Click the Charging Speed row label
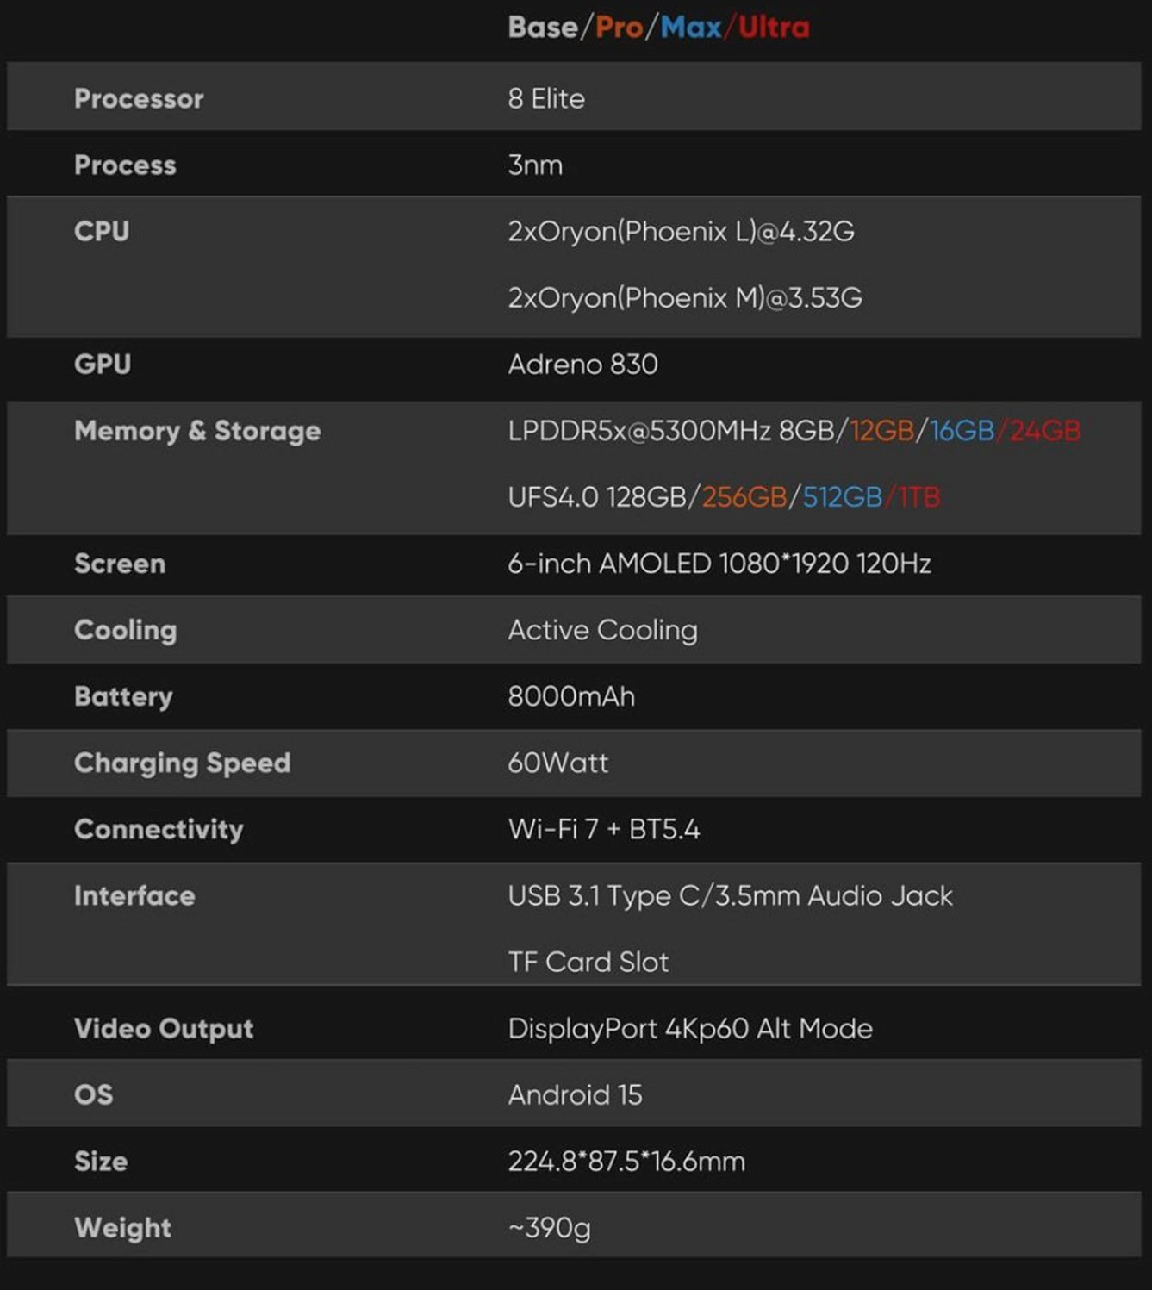Viewport: 1152px width, 1290px height. (x=182, y=763)
